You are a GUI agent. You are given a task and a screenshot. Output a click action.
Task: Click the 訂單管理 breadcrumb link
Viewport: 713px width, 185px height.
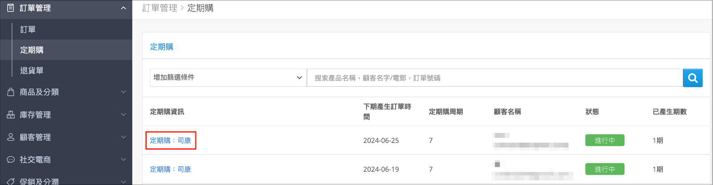coord(160,8)
